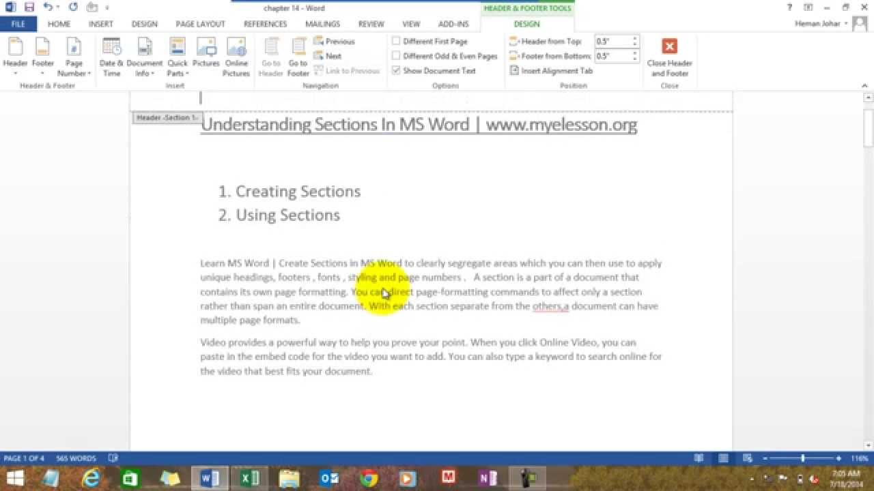Viewport: 874px width, 491px height.
Task: Open the Document Info menu
Action: pos(144,57)
